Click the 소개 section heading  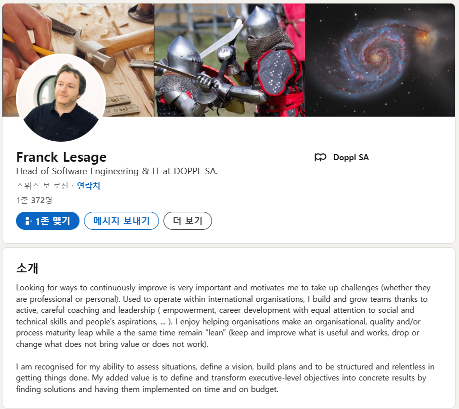27,268
